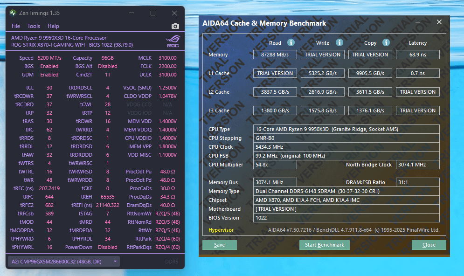464x276 pixels.
Task: Click the L2 Cache Write 2616.9 GB/s field
Action: click(323, 92)
